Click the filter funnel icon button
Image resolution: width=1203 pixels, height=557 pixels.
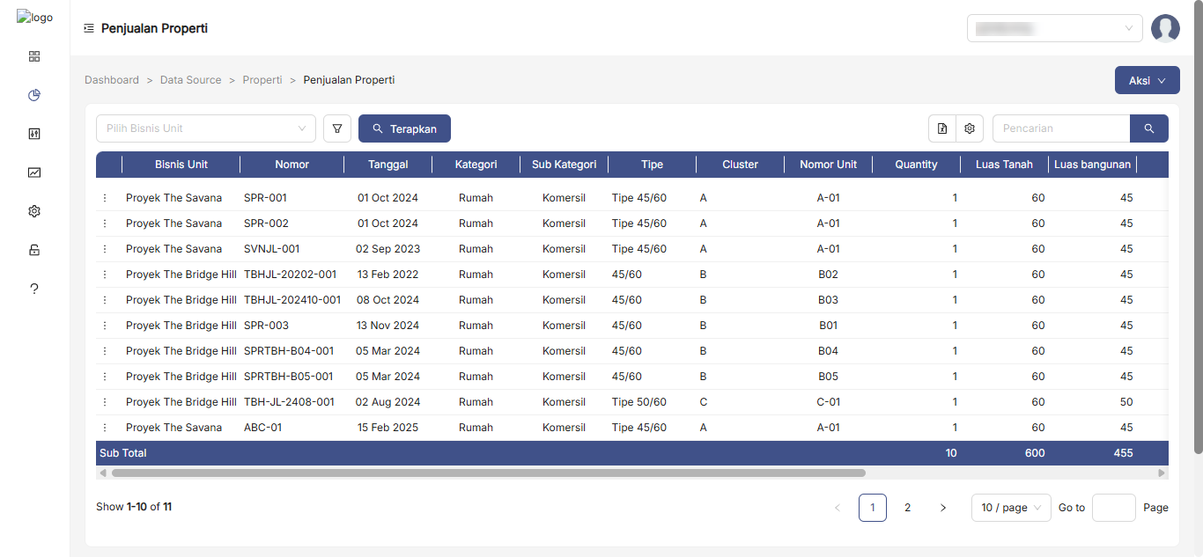point(337,128)
